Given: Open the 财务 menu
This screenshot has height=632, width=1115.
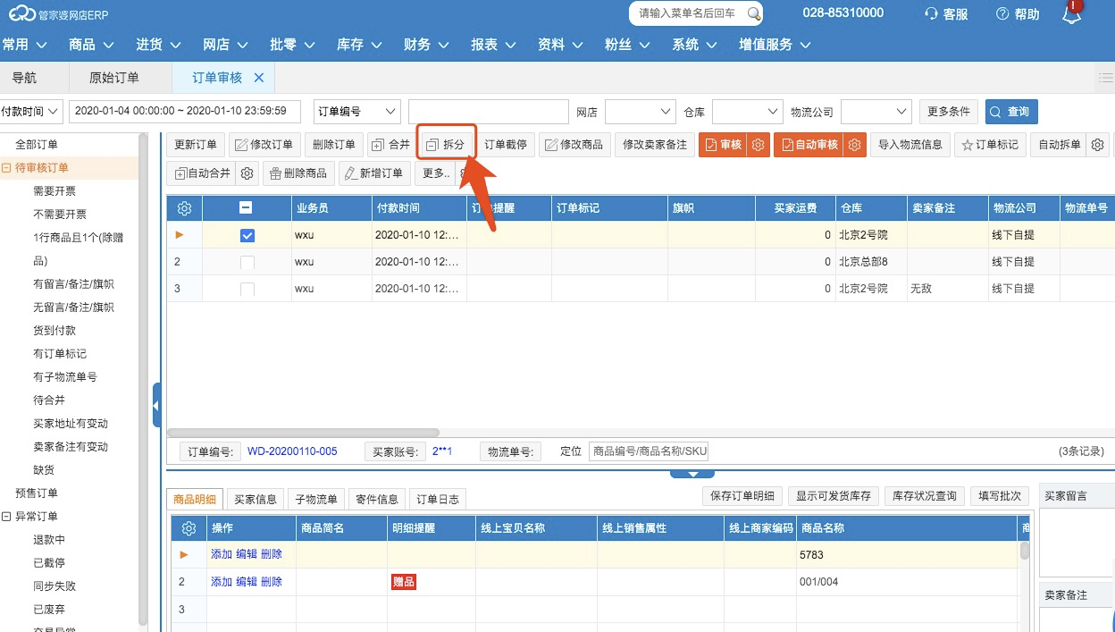Looking at the screenshot, I should point(426,45).
